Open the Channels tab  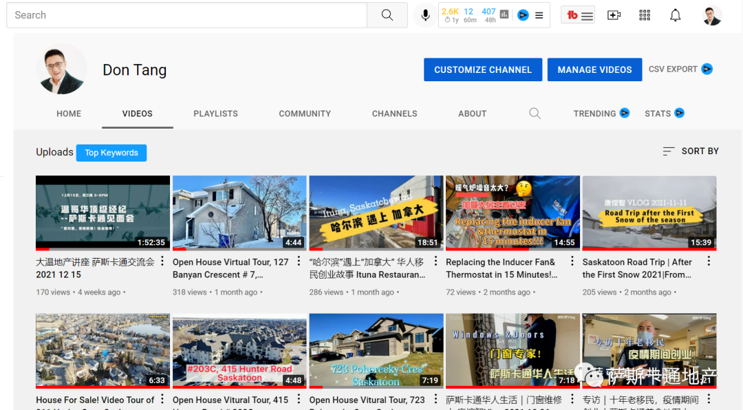[394, 114]
